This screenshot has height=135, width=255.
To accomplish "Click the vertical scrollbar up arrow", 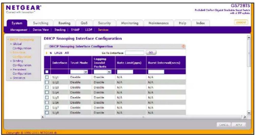I will point(248,38).
